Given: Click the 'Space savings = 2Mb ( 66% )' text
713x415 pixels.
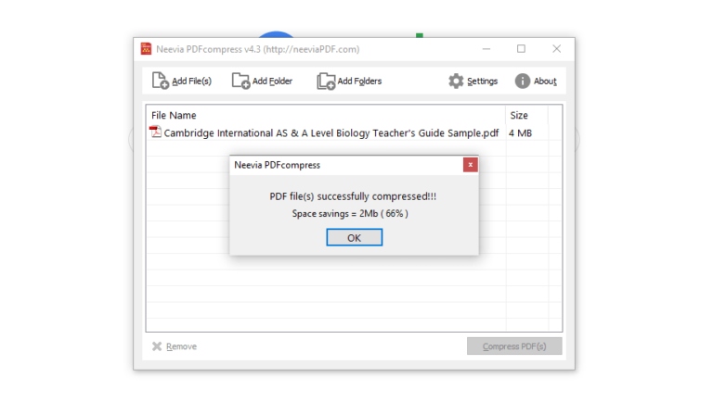Looking at the screenshot, I should [x=350, y=214].
